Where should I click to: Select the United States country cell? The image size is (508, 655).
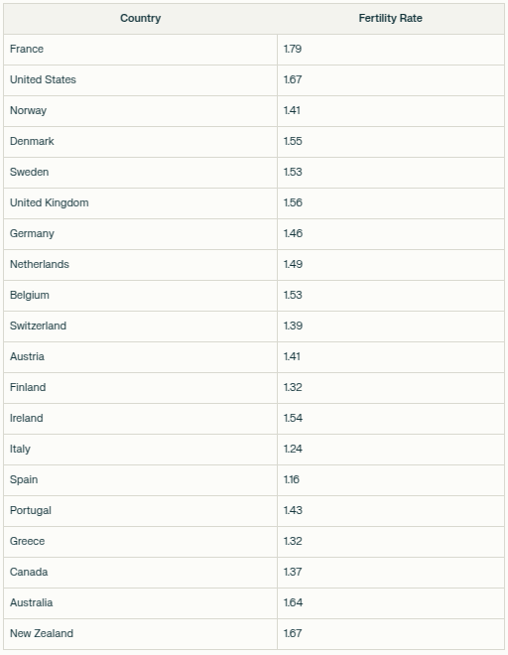140,79
